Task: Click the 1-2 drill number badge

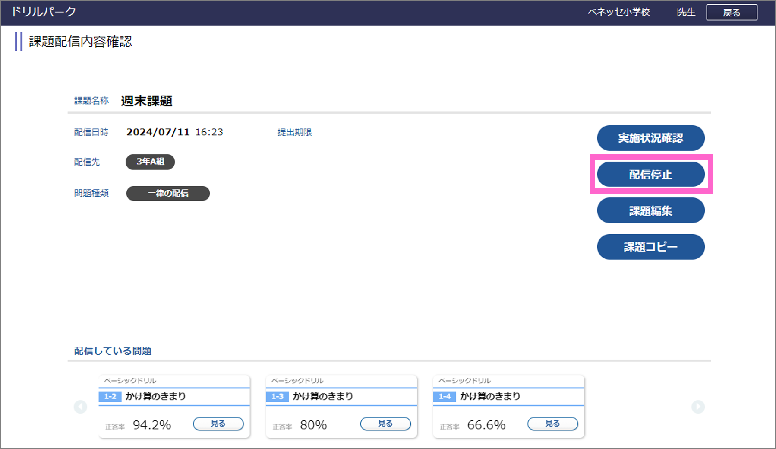Action: pos(110,396)
